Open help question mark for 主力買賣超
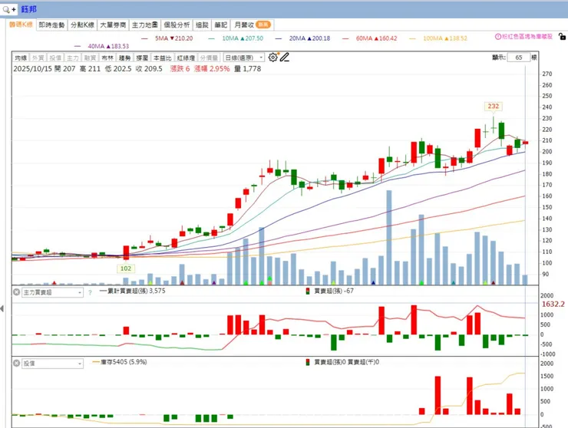The width and height of the screenshot is (568, 428). point(90,292)
